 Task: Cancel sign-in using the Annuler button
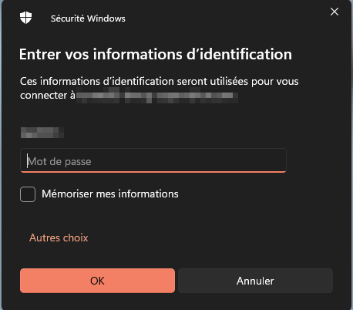pyautogui.click(x=255, y=281)
